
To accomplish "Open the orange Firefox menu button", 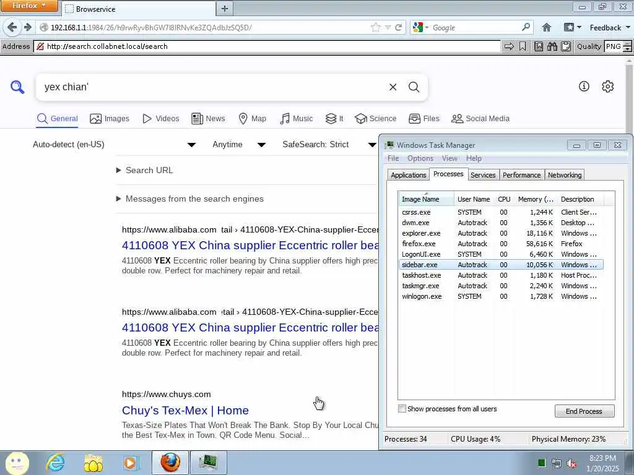I will pyautogui.click(x=29, y=6).
